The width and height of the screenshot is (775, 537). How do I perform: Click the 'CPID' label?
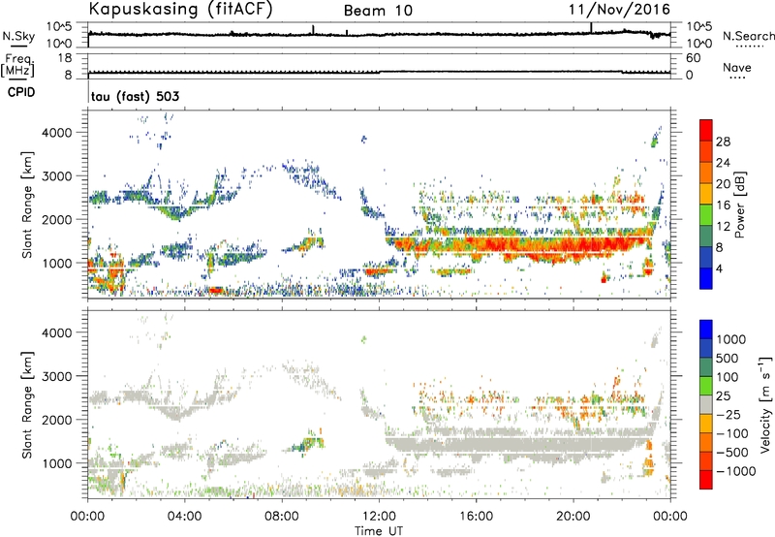[x=21, y=92]
